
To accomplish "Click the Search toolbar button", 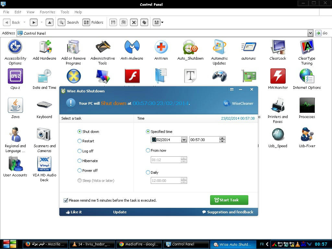I will 68,22.
